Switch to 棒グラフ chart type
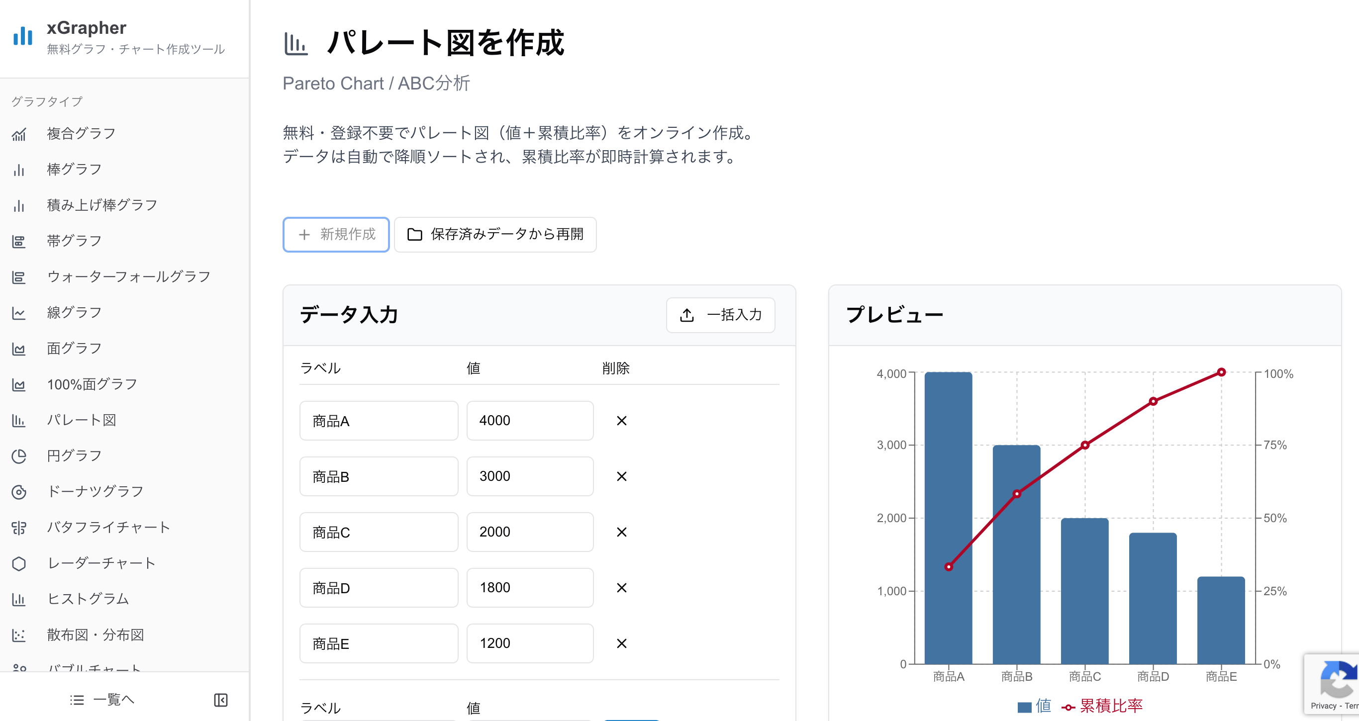 pyautogui.click(x=74, y=169)
